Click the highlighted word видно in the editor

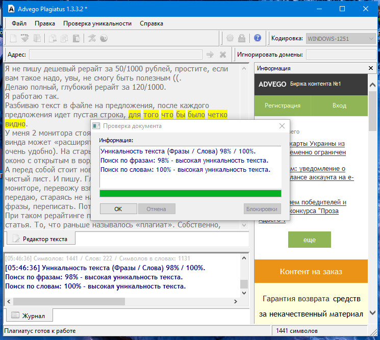point(15,124)
